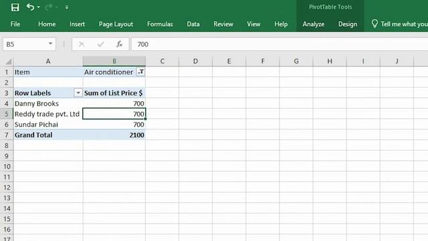Screen dimensions: 428x241
Task: Open Customize Quick Access Toolbar dropdown
Action: point(67,7)
